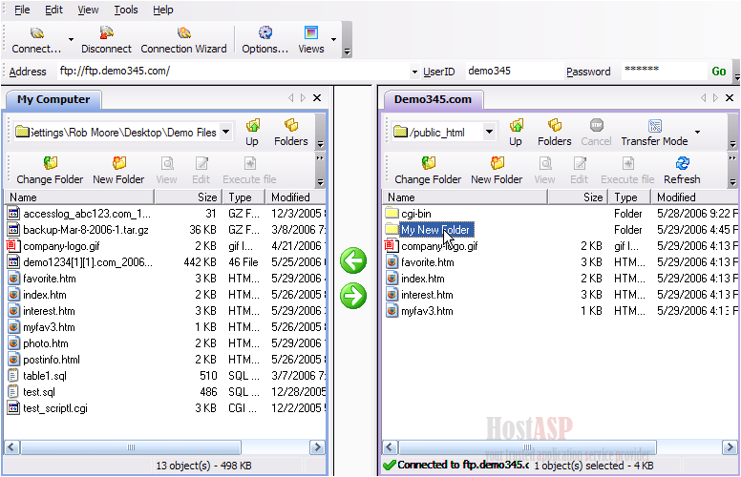
Task: Close the Demo345.com pane
Action: click(730, 97)
